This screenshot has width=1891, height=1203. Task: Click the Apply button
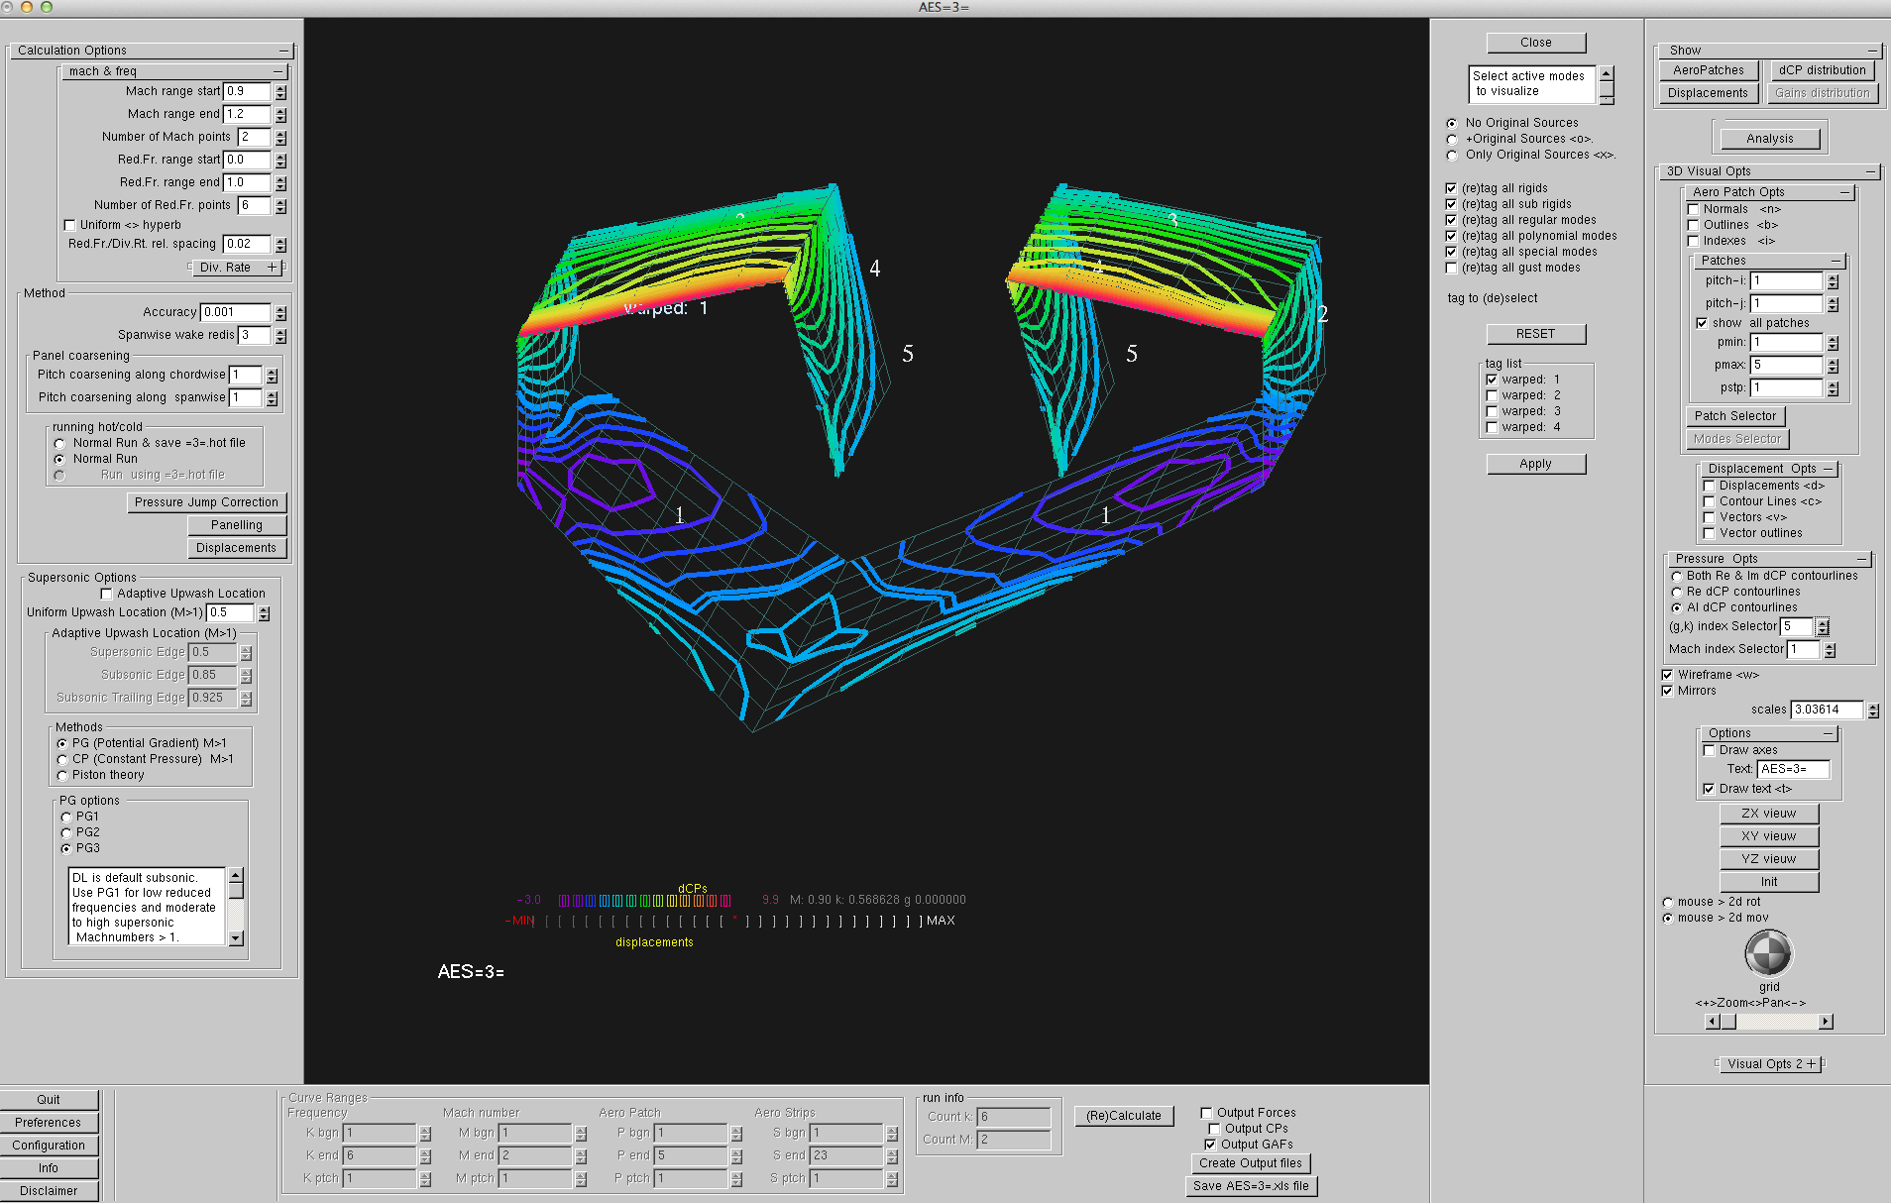[1535, 464]
